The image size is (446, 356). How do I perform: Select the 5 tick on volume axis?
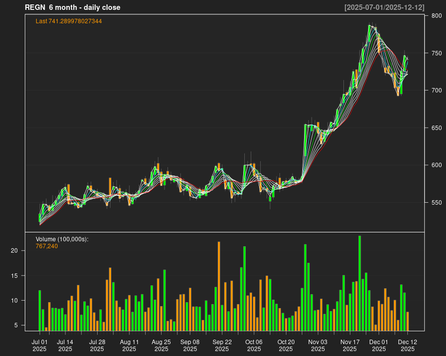pos(16,325)
